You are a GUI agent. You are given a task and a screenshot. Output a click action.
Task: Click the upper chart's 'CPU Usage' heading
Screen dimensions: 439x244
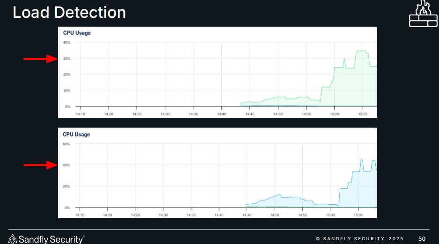(77, 33)
